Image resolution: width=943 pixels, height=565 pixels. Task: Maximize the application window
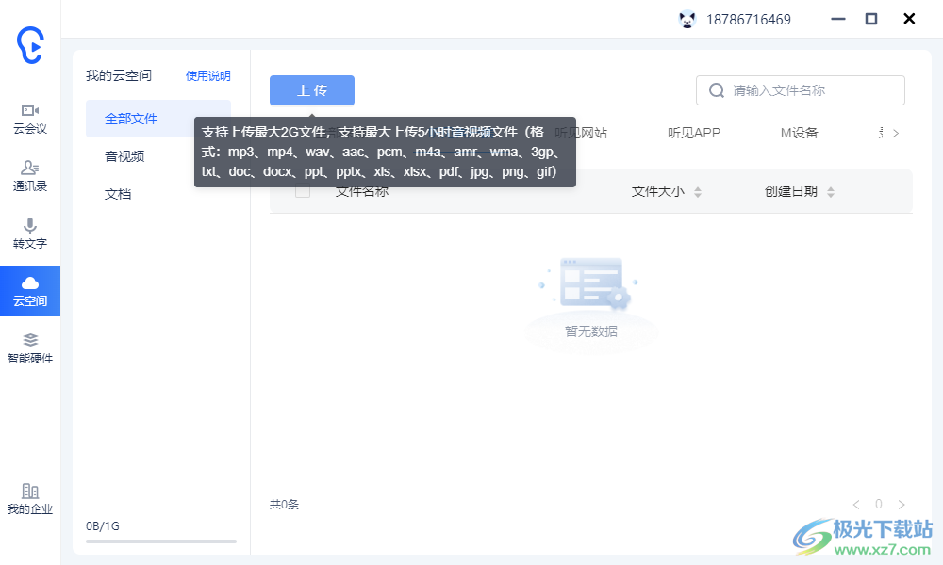click(x=870, y=19)
